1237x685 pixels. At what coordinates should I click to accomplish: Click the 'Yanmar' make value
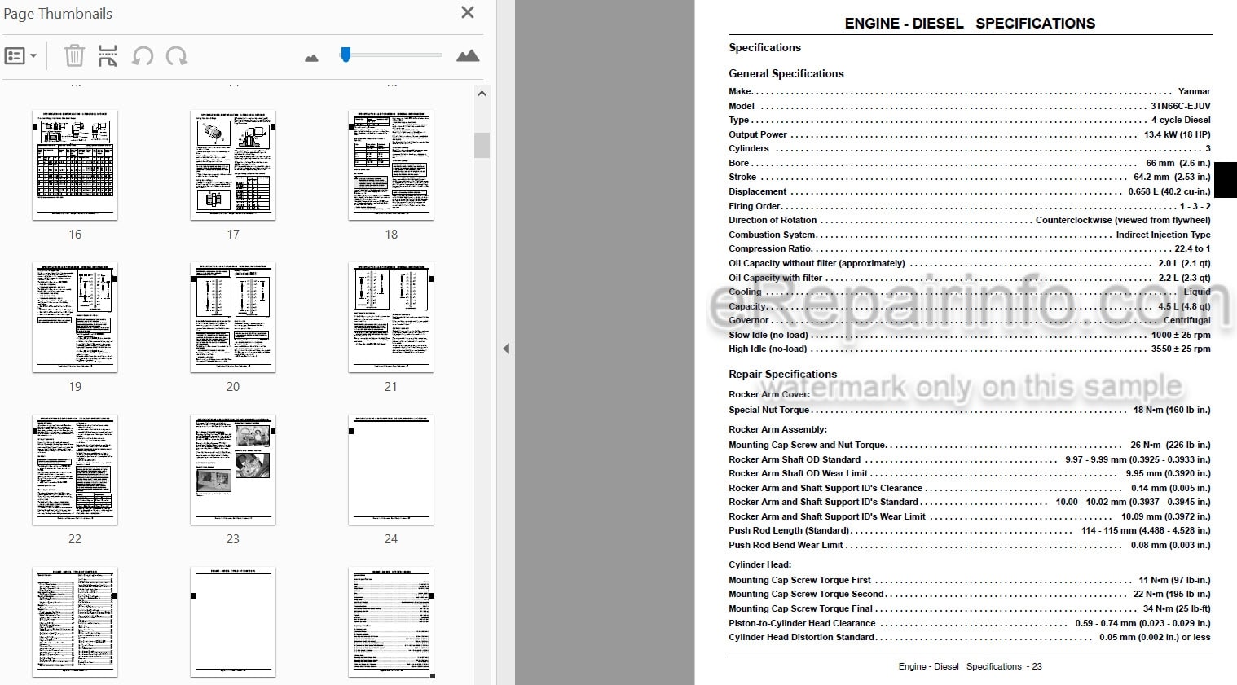(1194, 91)
